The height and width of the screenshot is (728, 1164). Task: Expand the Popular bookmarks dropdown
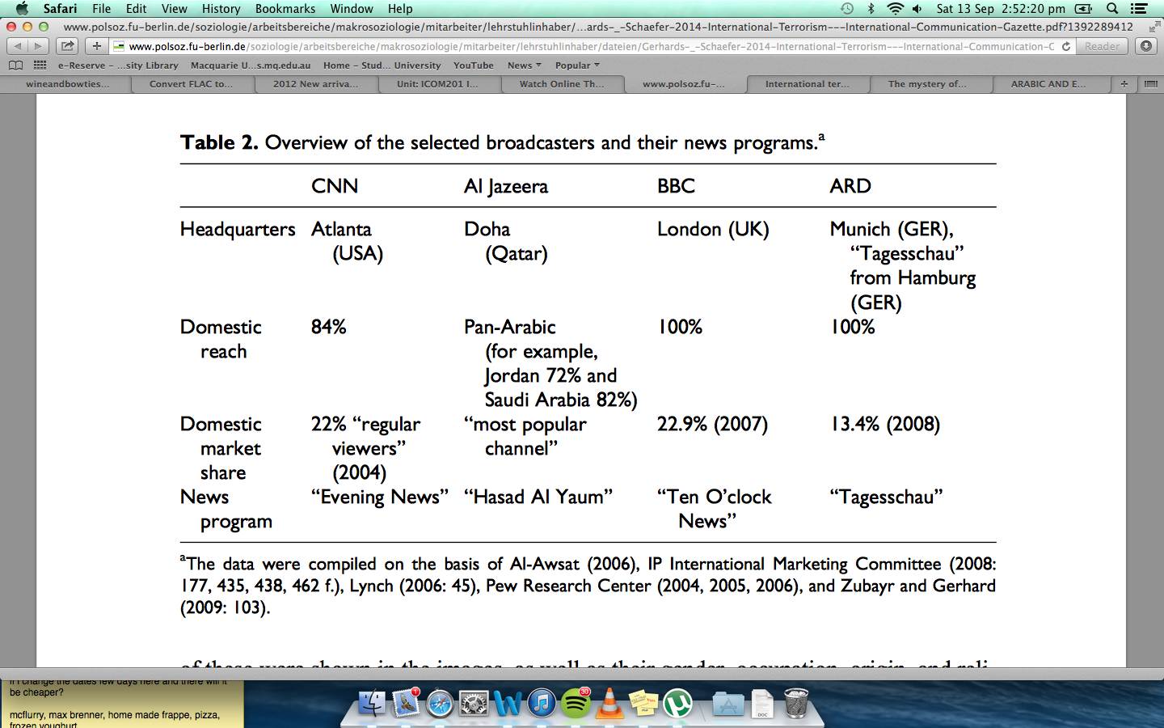pyautogui.click(x=577, y=66)
